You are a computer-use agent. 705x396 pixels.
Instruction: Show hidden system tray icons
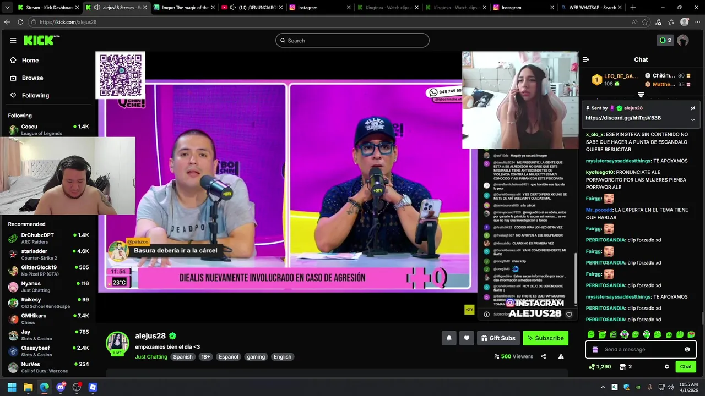click(603, 387)
